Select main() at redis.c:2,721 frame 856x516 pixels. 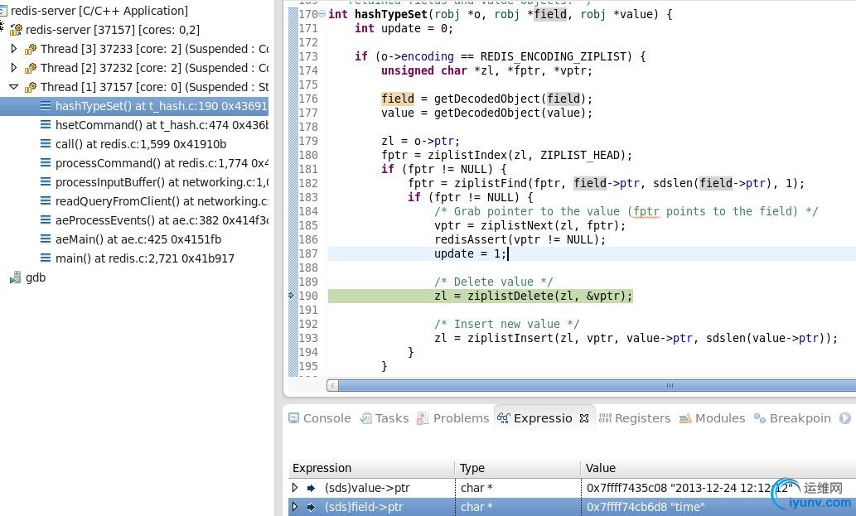pyautogui.click(x=145, y=258)
